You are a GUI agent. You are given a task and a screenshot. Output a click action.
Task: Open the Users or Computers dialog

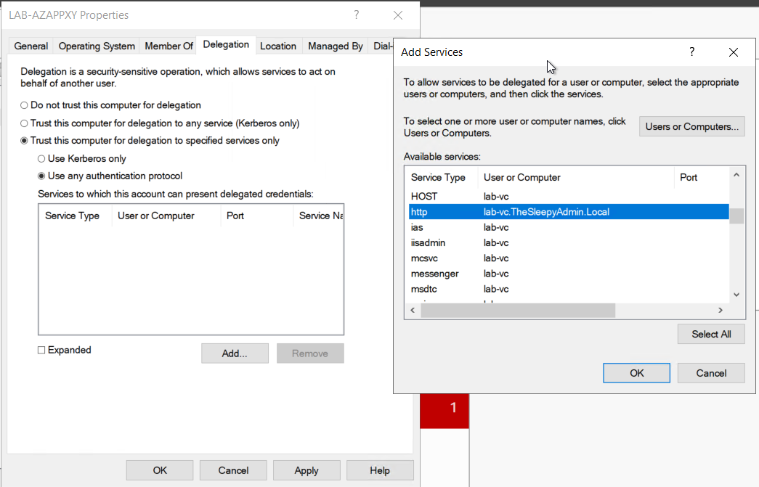691,126
